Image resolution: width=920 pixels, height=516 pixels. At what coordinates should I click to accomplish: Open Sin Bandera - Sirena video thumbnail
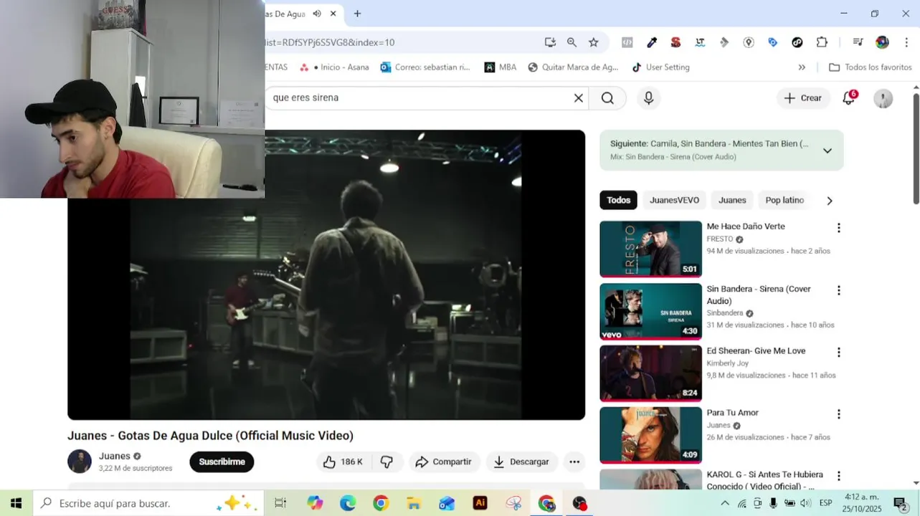650,311
